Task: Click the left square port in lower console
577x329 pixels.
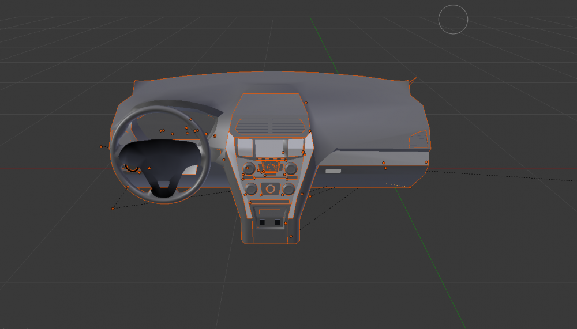Action: tap(261, 221)
